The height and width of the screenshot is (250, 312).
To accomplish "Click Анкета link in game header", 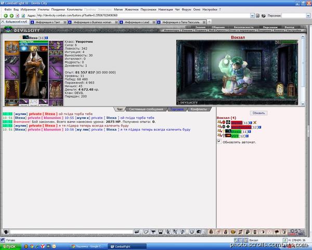I will (278, 31).
